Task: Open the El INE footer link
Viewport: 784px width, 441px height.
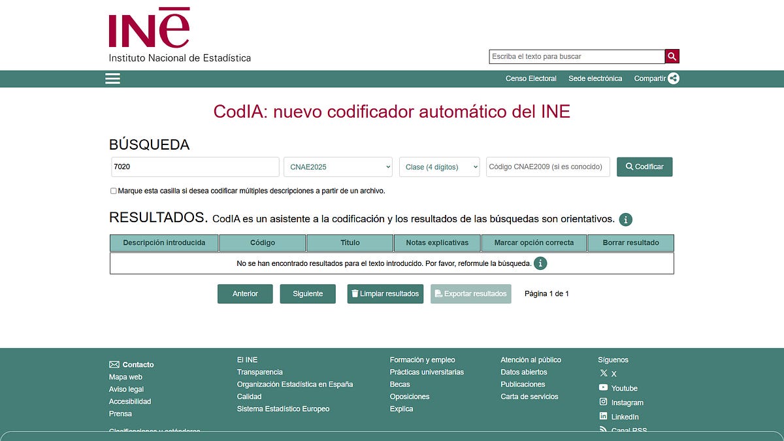Action: click(247, 360)
